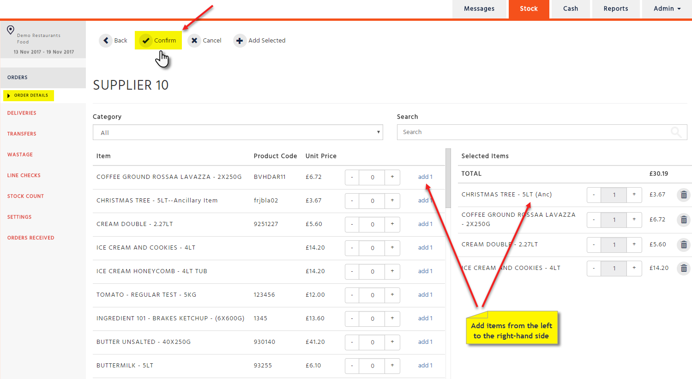Click the Add Selected plus icon

tap(240, 41)
